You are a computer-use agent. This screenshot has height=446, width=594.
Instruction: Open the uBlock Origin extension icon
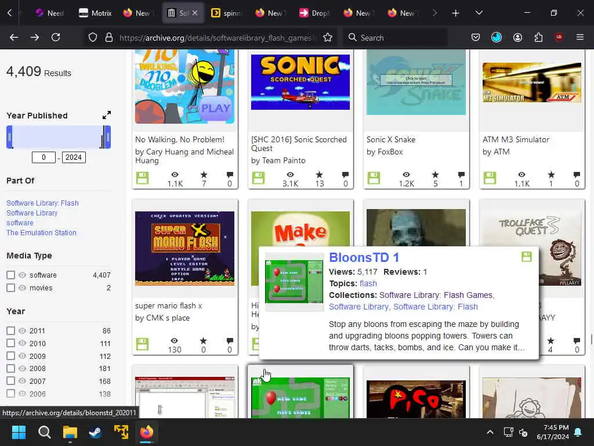(559, 37)
